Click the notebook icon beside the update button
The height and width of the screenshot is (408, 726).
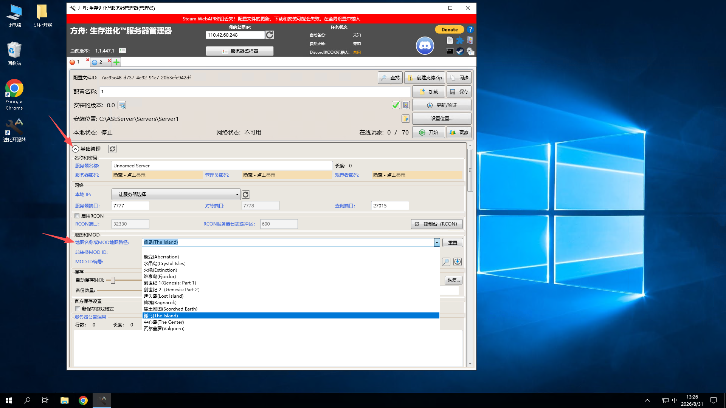(x=406, y=105)
